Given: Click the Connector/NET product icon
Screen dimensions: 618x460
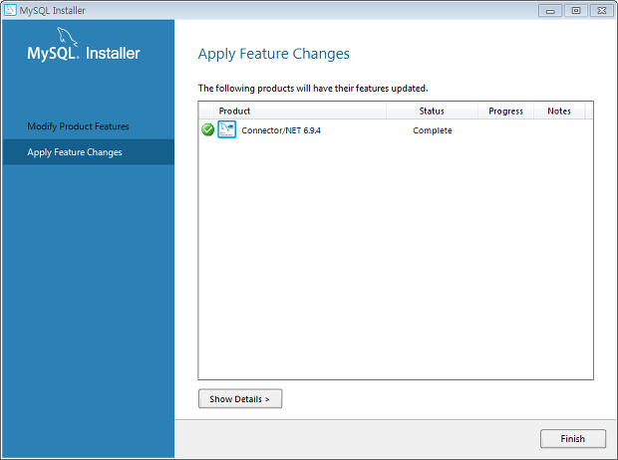Looking at the screenshot, I should pyautogui.click(x=226, y=129).
